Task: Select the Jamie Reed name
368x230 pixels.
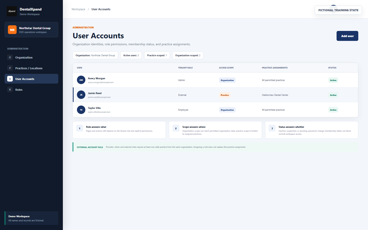Action: click(x=95, y=93)
